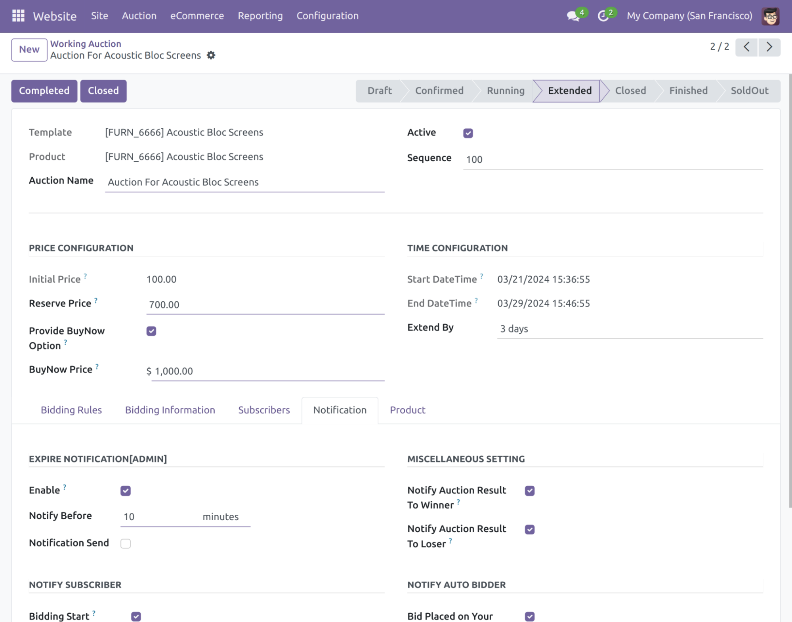Edit the Reserve Price field
This screenshot has width=792, height=622.
tap(265, 305)
